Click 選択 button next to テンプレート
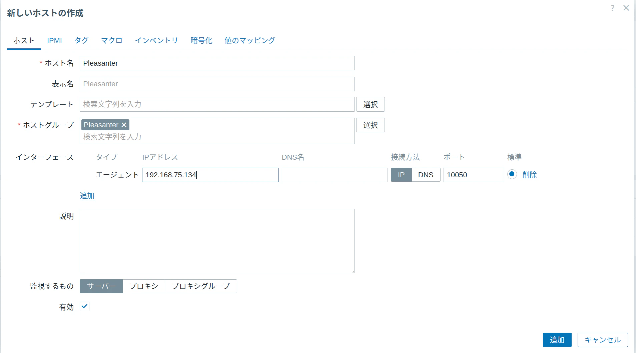The image size is (636, 353). tap(370, 104)
